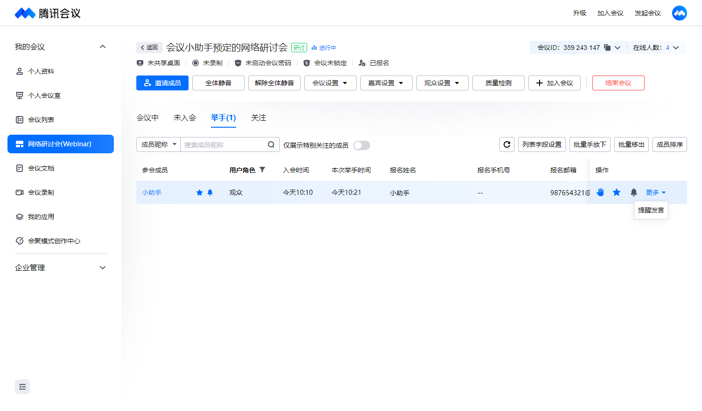Viewport: 702px width, 411px height.
Task: Click the 进行中 status indicator
Action: click(x=324, y=48)
